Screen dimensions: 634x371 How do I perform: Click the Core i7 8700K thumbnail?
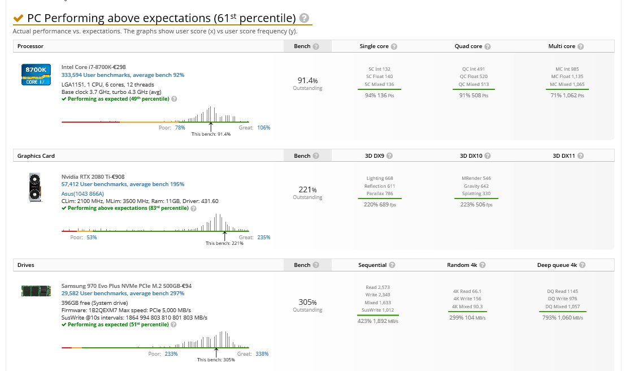tap(36, 75)
